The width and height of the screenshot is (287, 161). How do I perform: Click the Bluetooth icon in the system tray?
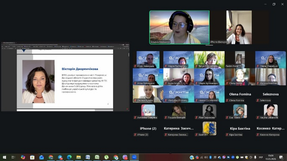[211, 157]
